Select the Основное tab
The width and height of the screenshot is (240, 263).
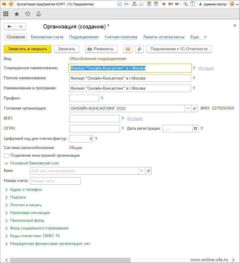click(16, 37)
